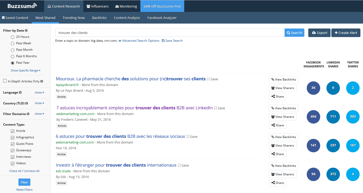Click the 372 LinkedIn shares circle

(333, 174)
